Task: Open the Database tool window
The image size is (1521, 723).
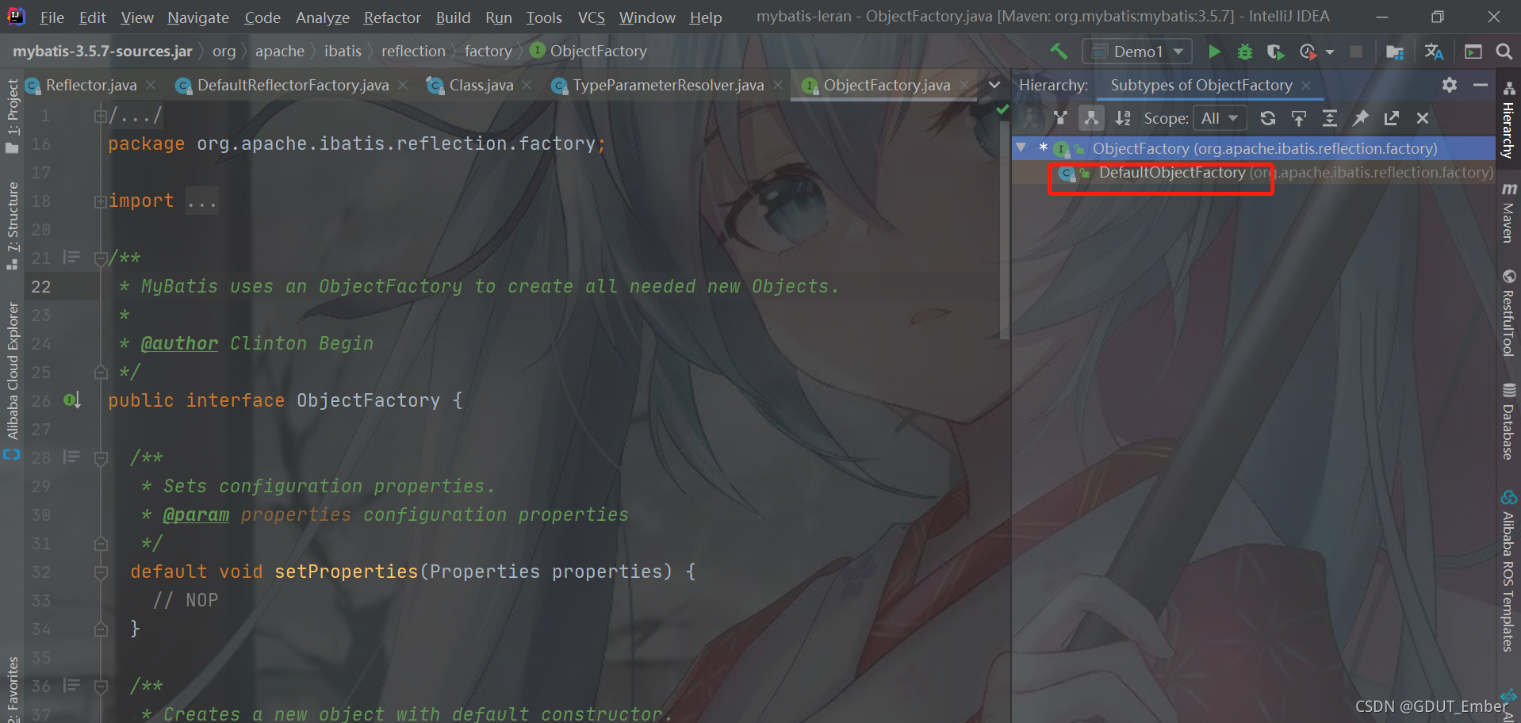Action: pos(1508,421)
